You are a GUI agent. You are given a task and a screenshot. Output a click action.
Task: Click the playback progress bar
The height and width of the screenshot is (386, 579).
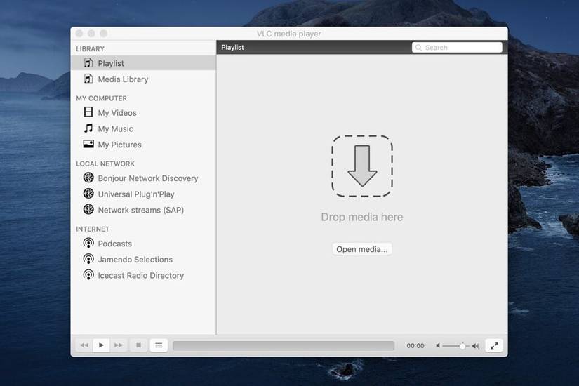coord(284,346)
